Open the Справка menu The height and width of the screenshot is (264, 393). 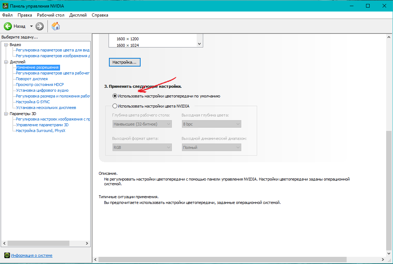(100, 15)
